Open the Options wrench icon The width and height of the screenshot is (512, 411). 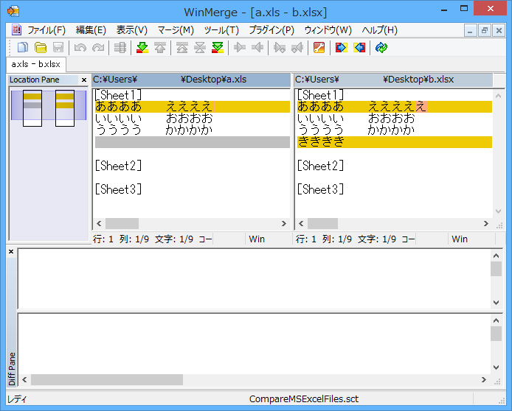(319, 48)
